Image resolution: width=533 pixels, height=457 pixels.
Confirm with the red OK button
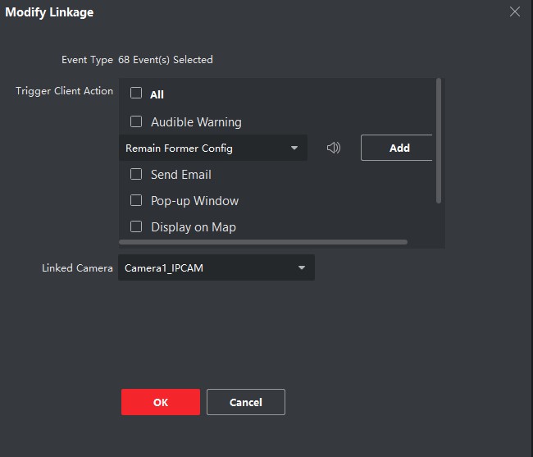161,402
